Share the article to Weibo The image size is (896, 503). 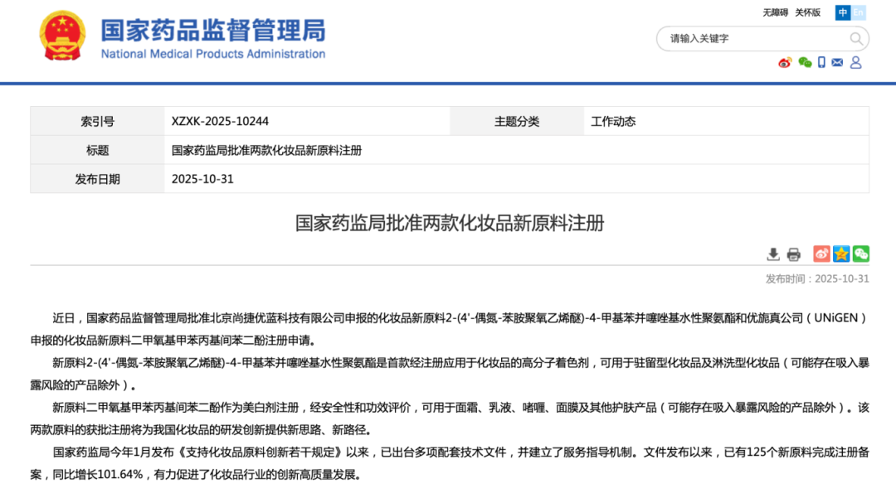tap(821, 254)
